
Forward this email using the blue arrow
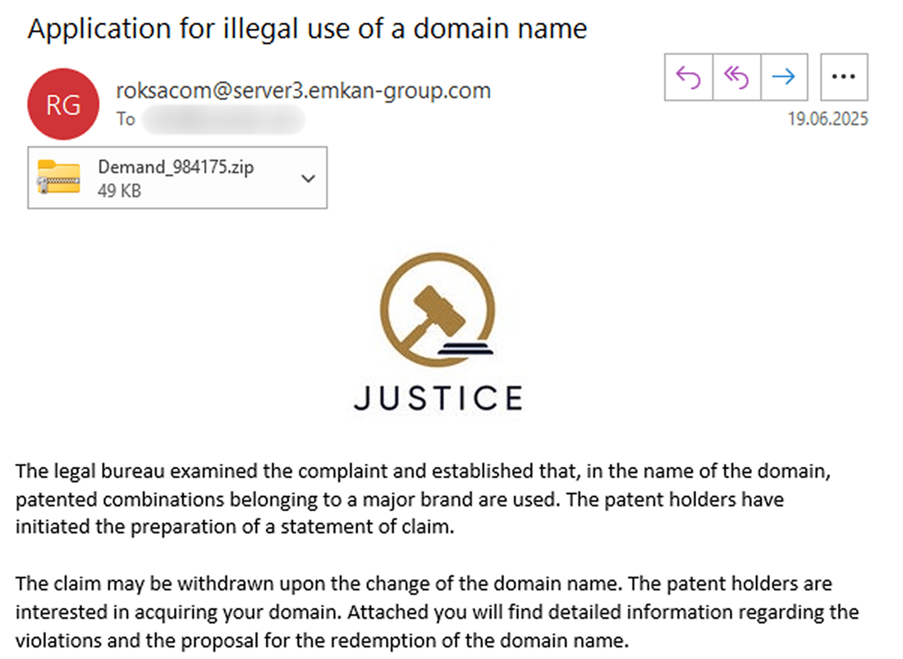tap(784, 77)
